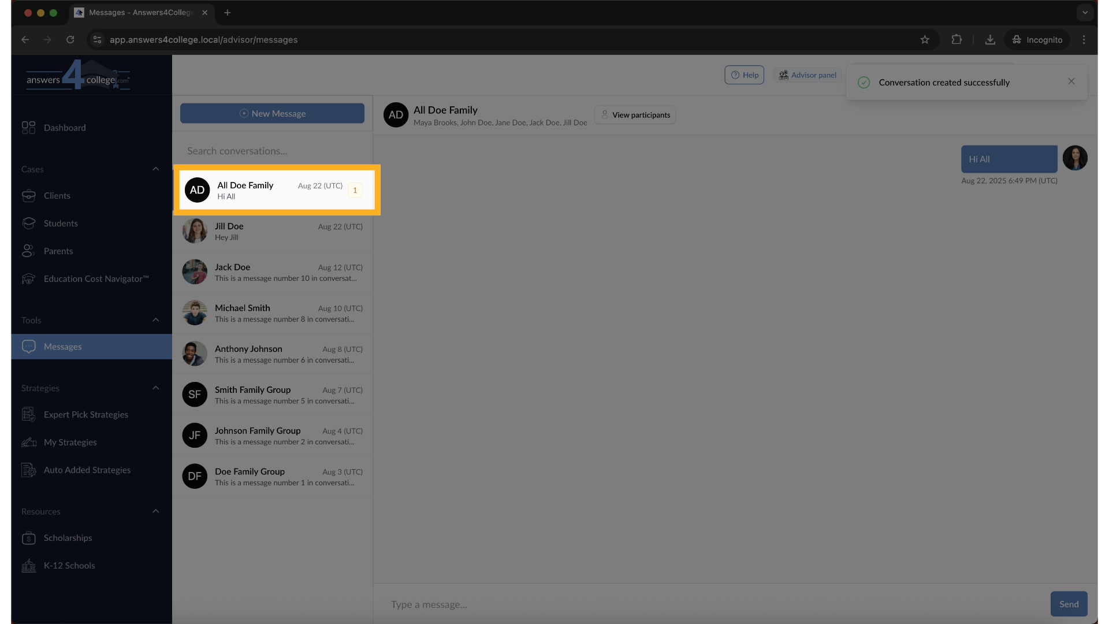Click the New Message button

point(272,114)
